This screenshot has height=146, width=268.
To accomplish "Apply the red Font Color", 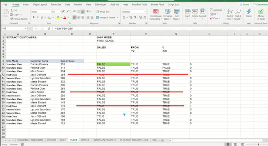I will point(65,17).
